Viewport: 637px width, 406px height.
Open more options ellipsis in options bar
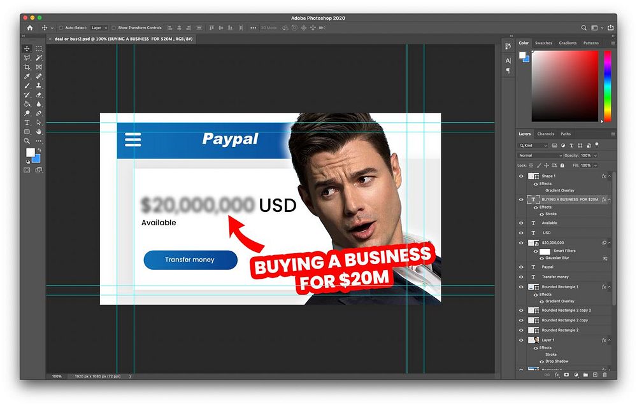[x=253, y=28]
